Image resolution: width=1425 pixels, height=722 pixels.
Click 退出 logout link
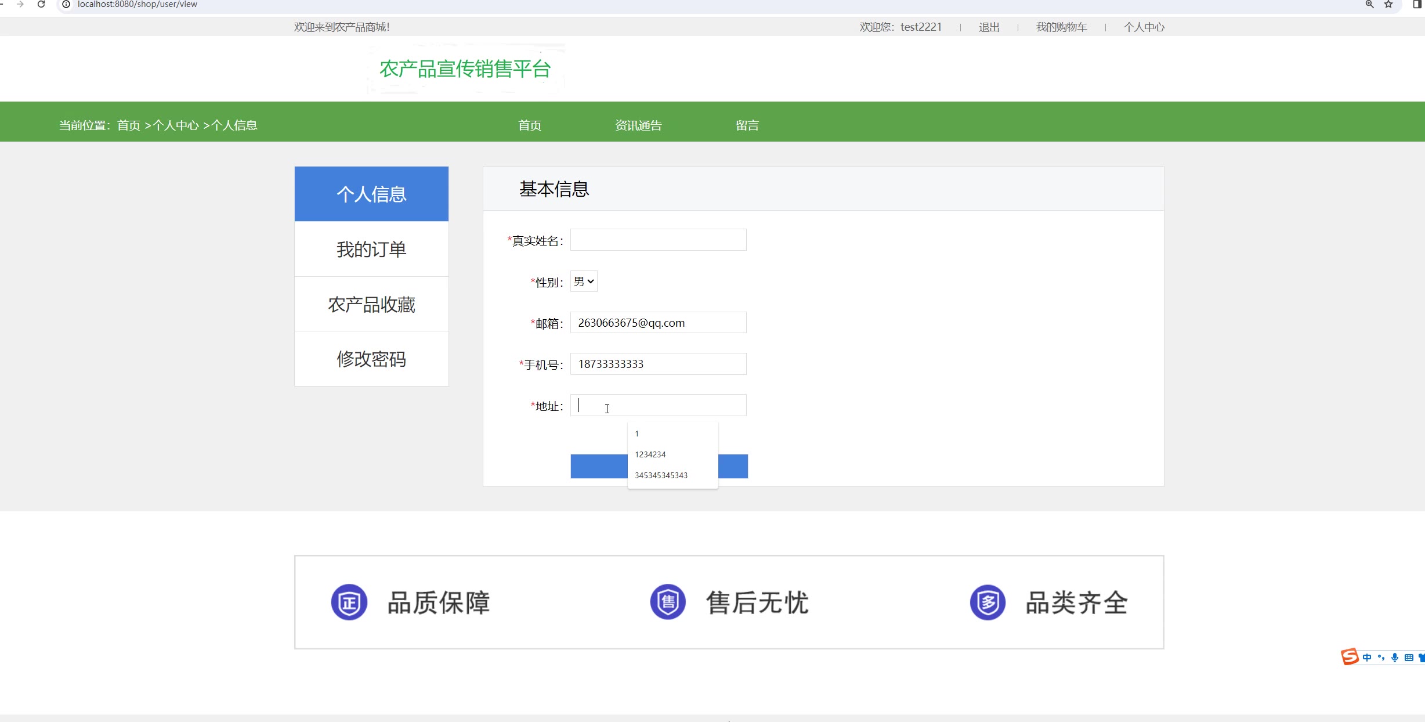[x=989, y=27]
